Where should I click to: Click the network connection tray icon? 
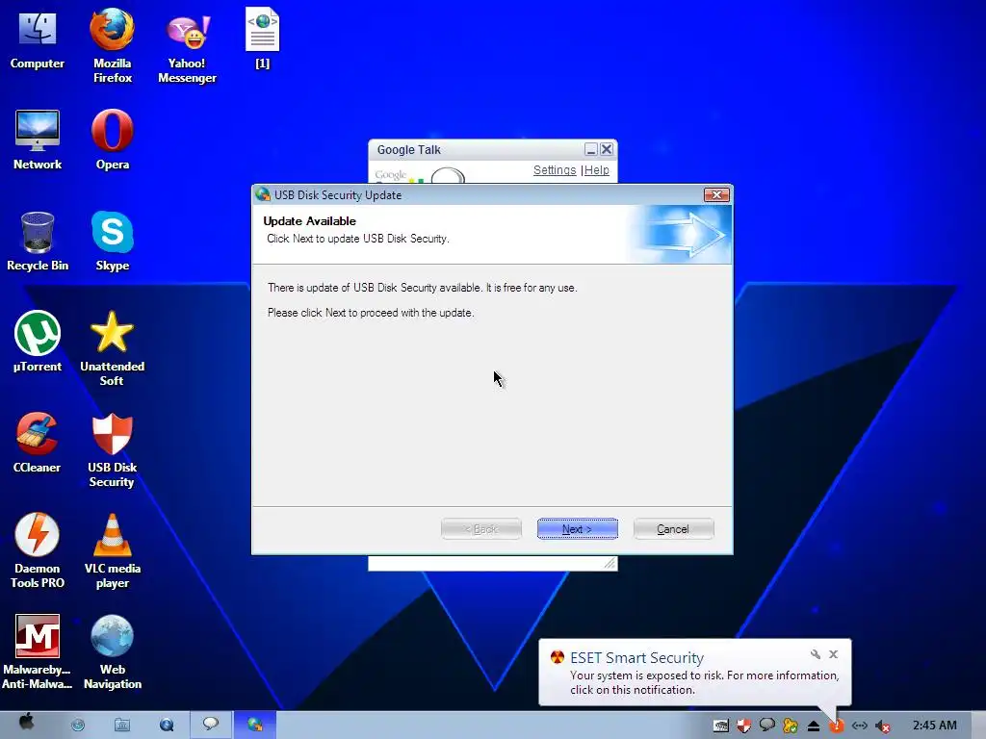860,726
